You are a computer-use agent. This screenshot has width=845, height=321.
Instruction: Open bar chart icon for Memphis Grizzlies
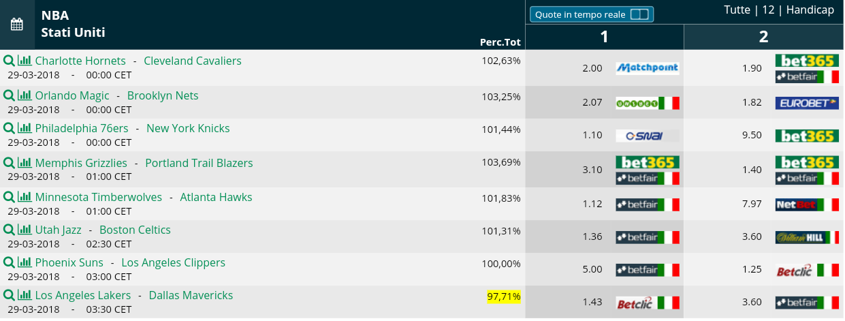(25, 163)
